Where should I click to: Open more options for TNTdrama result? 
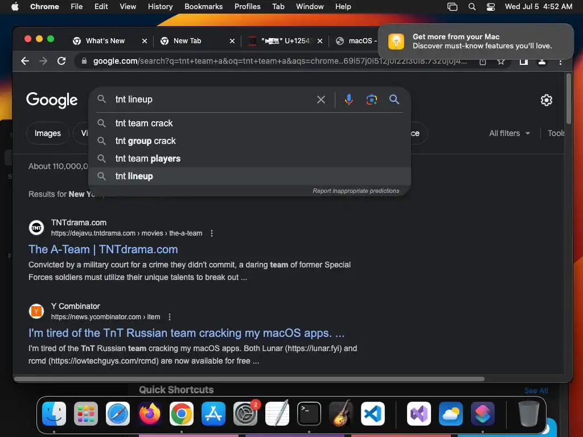click(x=212, y=233)
